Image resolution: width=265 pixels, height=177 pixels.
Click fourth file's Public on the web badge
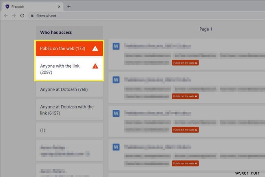[185, 164]
